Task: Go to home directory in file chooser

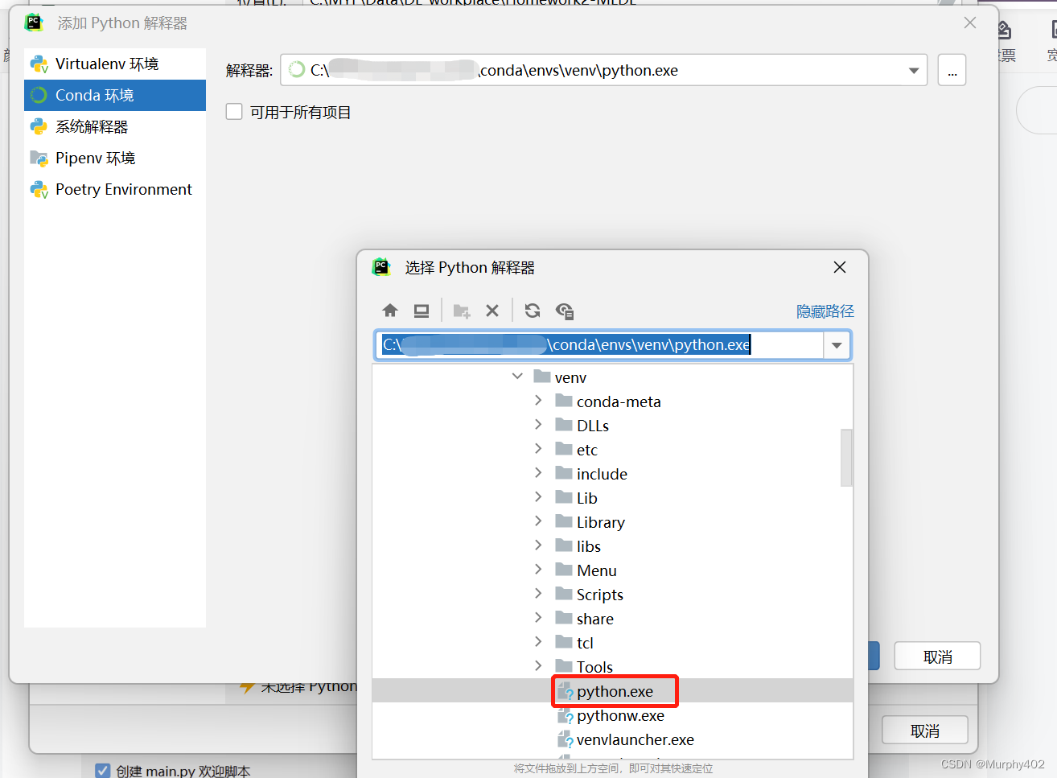Action: (x=390, y=311)
